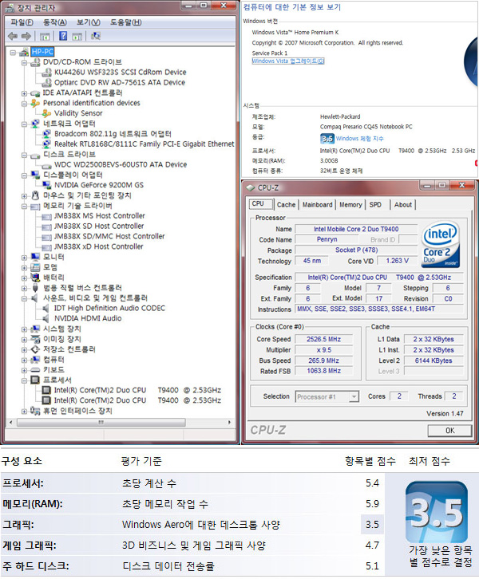479x579 pixels.
Task: Click the 메모리(RAM) subscore 5.9
Action: pos(372,504)
